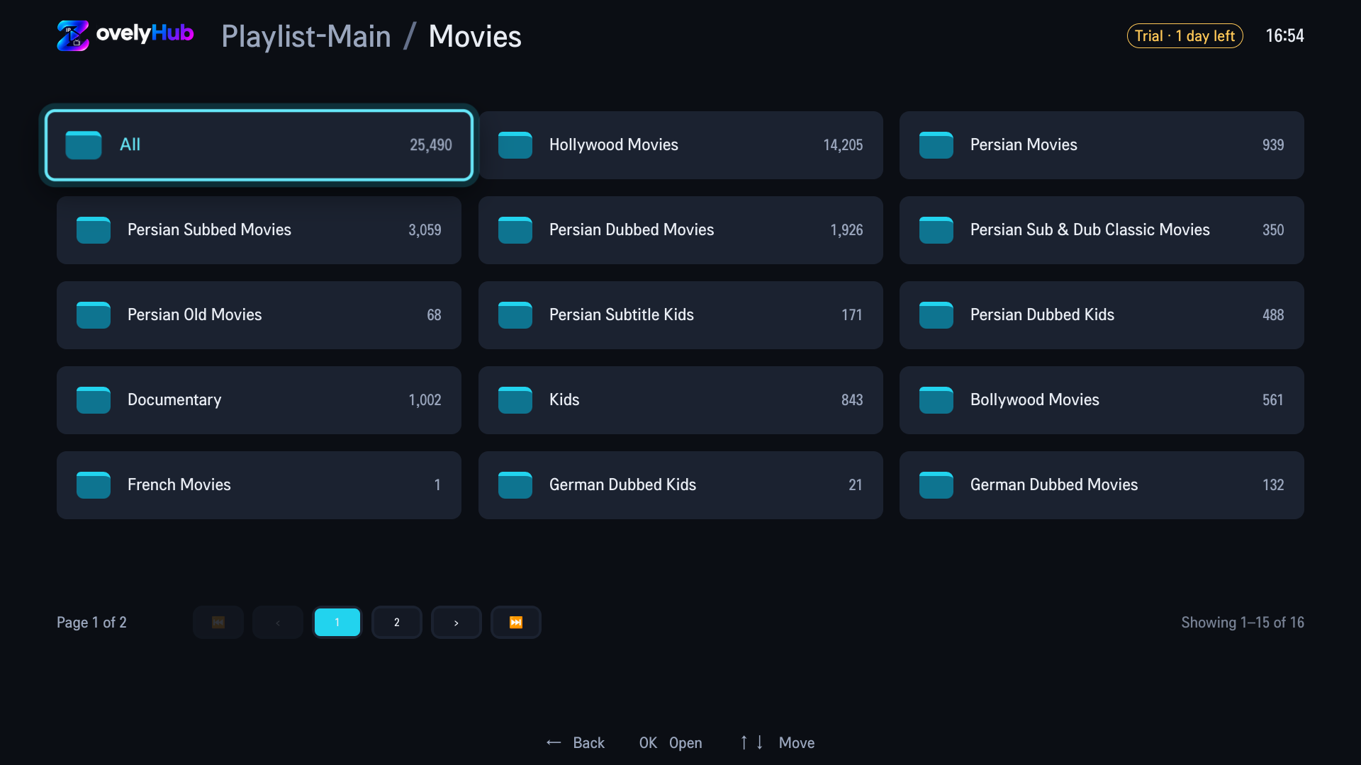The image size is (1361, 765).
Task: Select German Dubbed Movies folder icon
Action: click(x=936, y=485)
